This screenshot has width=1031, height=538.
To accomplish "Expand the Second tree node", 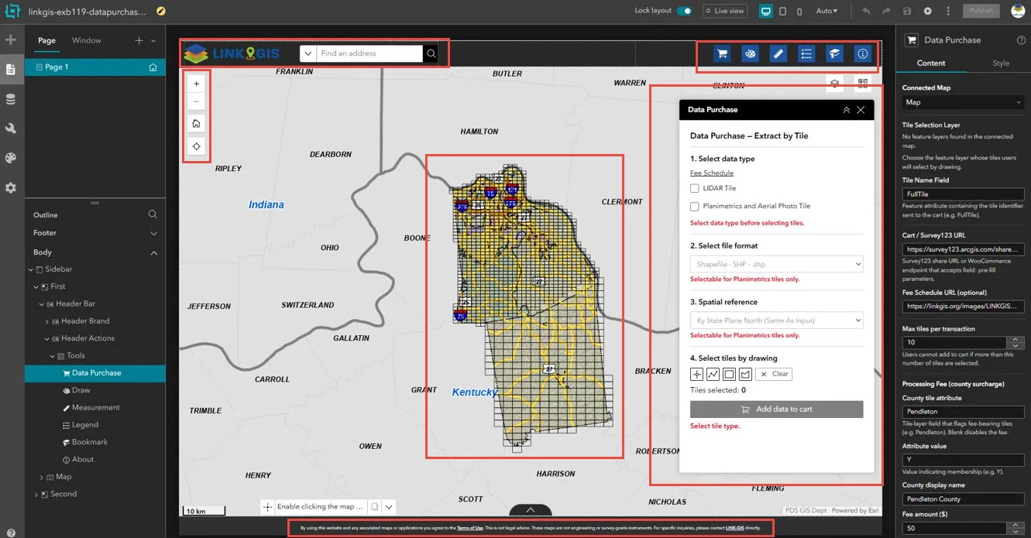I will point(36,494).
